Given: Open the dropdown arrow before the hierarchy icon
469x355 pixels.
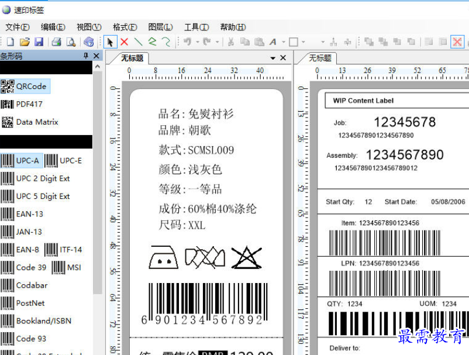Looking at the screenshot, I should (x=323, y=42).
